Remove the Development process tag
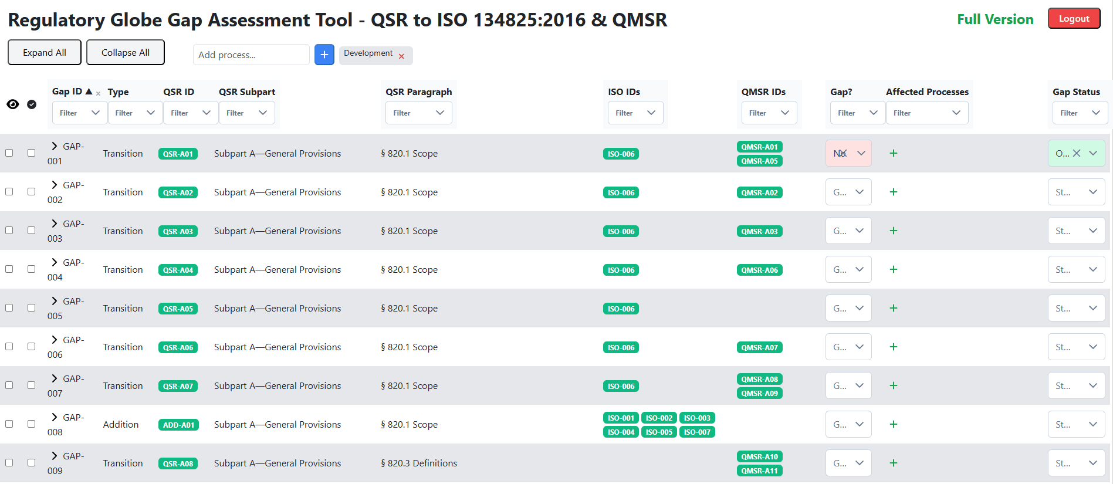The image size is (1113, 484). (401, 56)
